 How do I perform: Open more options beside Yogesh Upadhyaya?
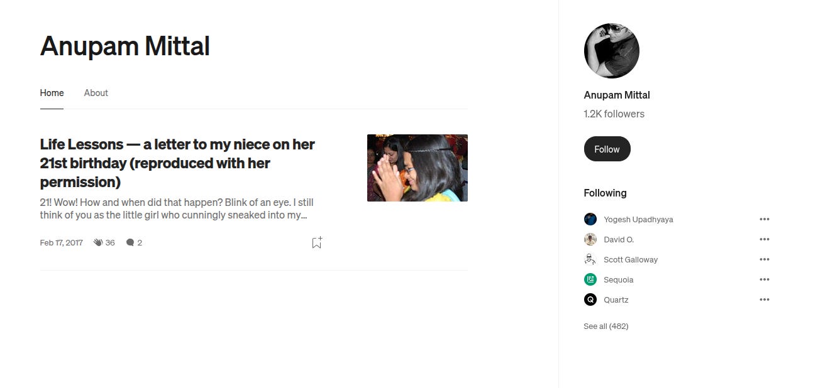(x=764, y=219)
